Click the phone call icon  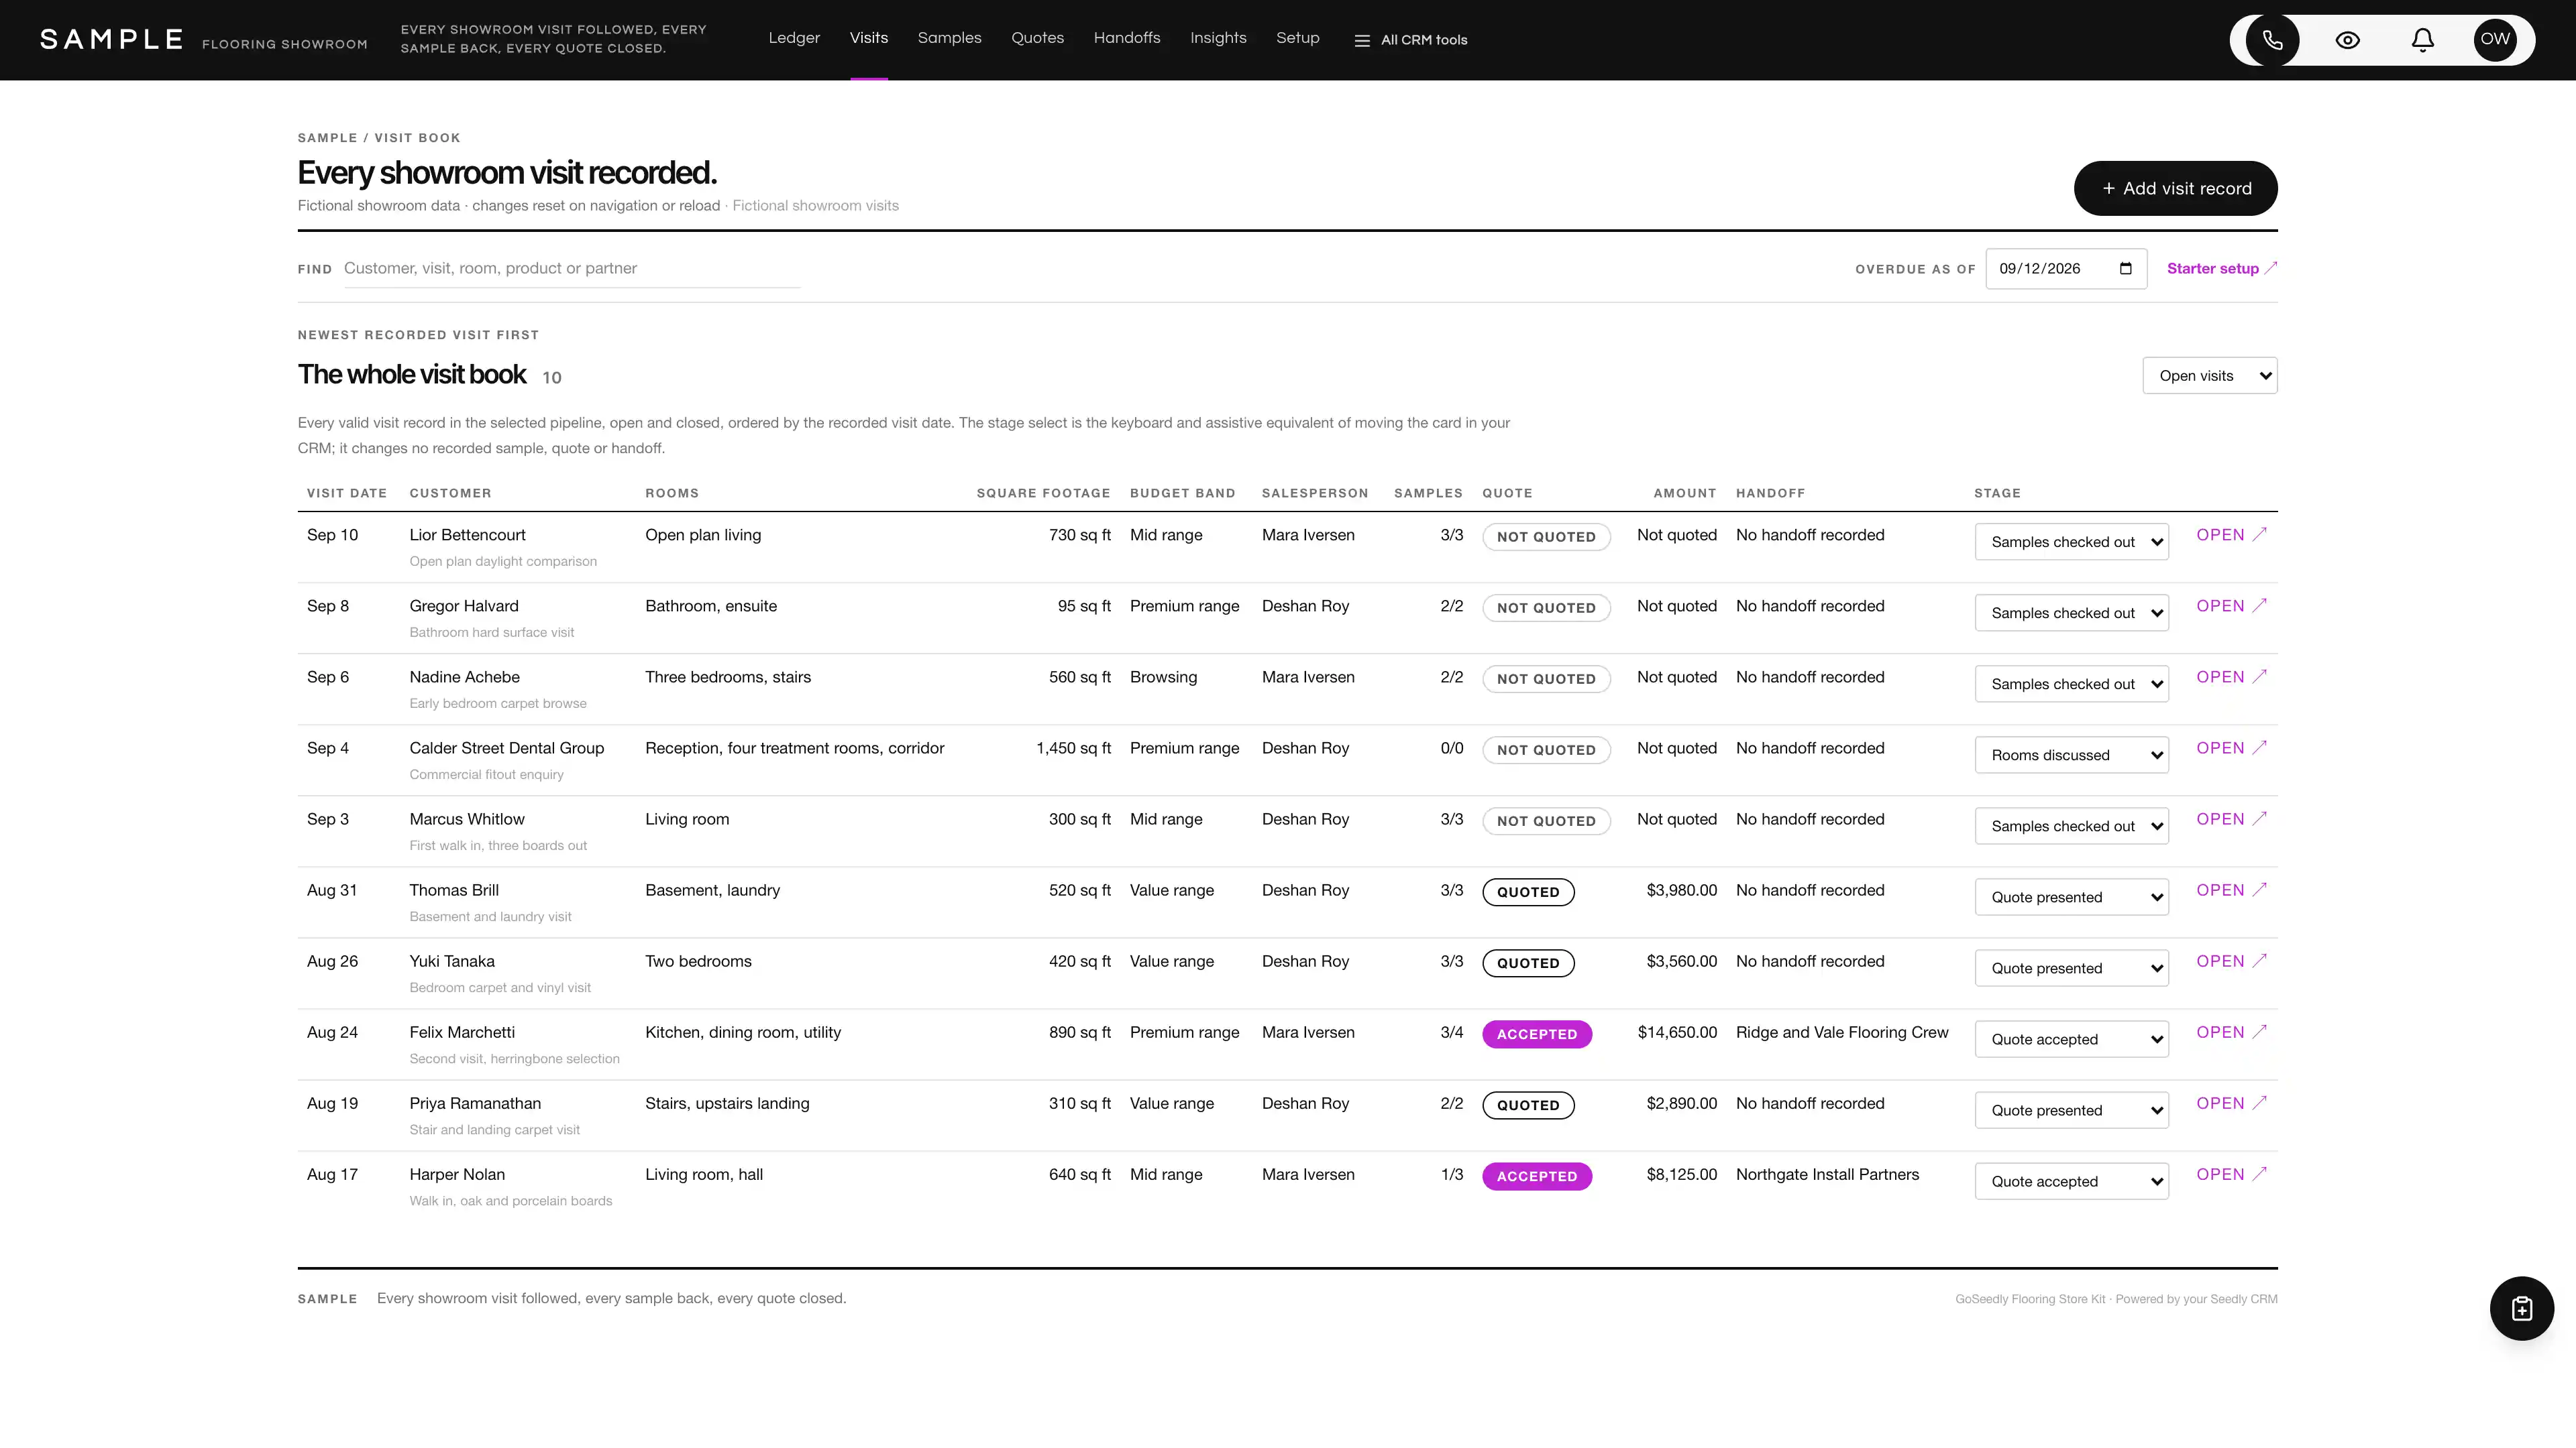(2272, 40)
